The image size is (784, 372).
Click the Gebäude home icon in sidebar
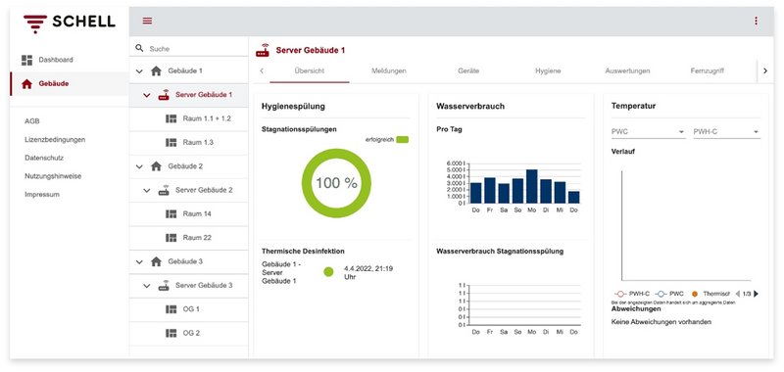pos(27,84)
